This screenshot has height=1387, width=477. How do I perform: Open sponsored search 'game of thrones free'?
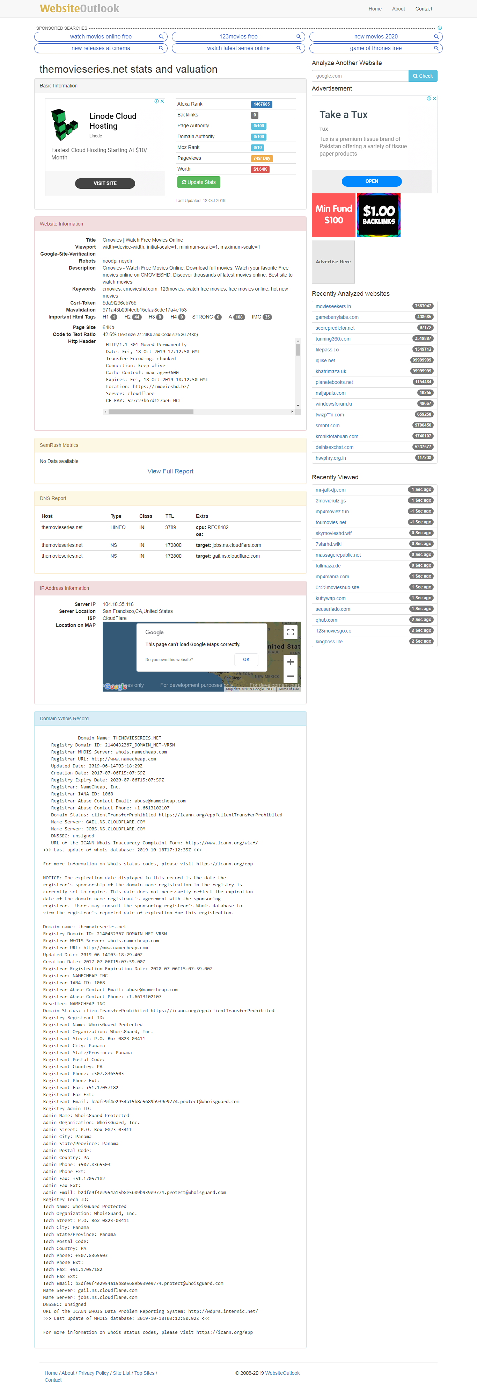click(376, 48)
